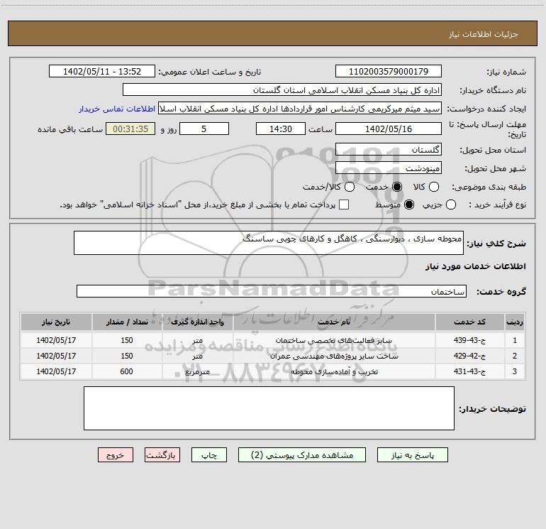Click the remaining days field showing 5
Image resolution: width=546 pixels, height=529 pixels.
204,129
